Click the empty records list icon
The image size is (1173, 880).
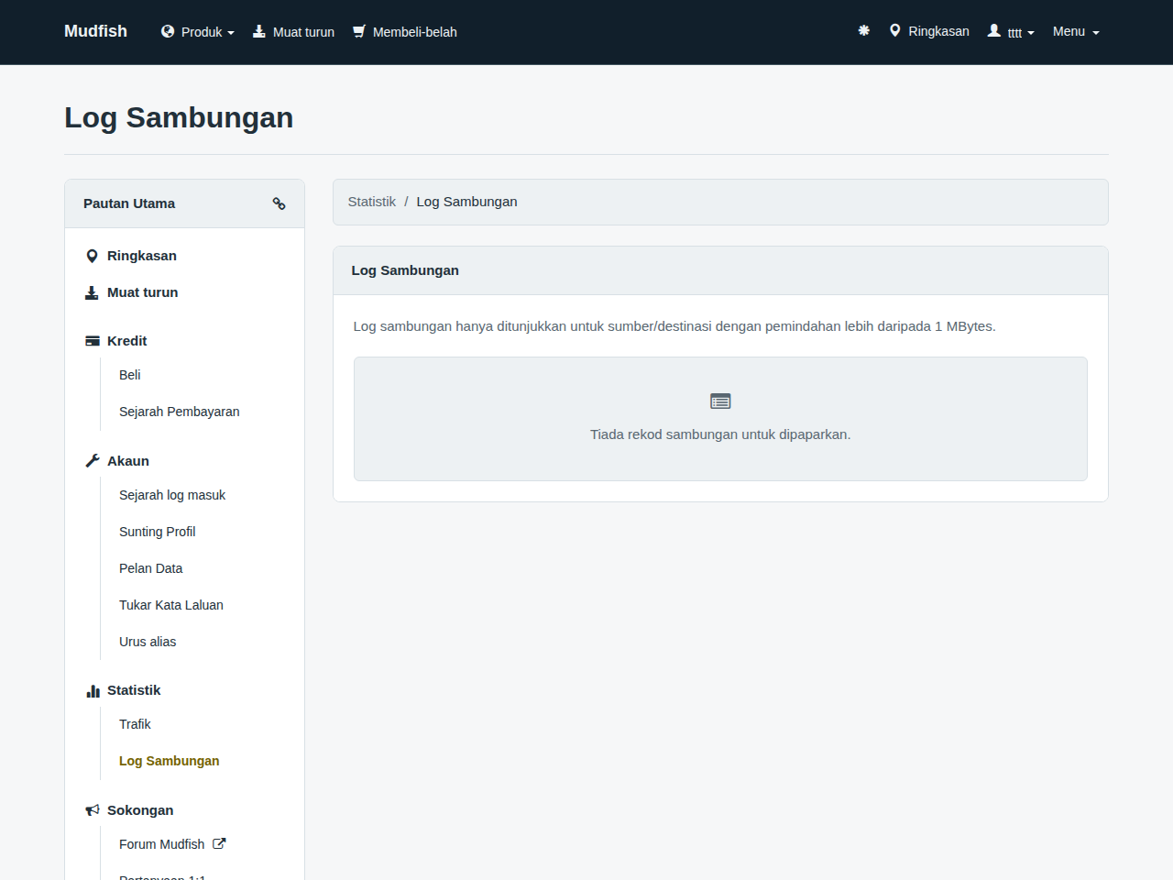[x=720, y=401]
